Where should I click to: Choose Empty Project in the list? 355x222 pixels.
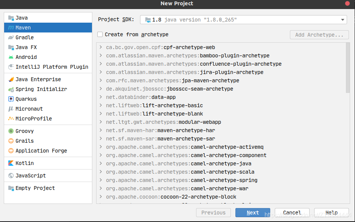(x=35, y=188)
